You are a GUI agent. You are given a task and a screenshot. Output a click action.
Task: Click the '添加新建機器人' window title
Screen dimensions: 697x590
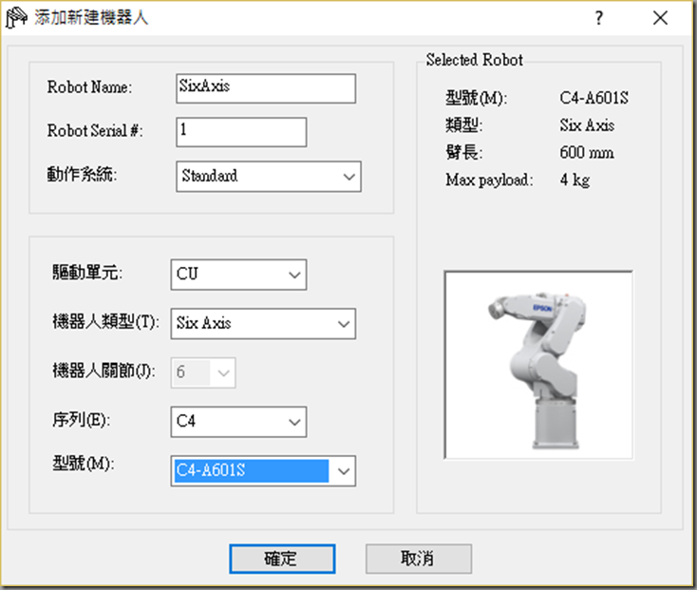point(91,18)
